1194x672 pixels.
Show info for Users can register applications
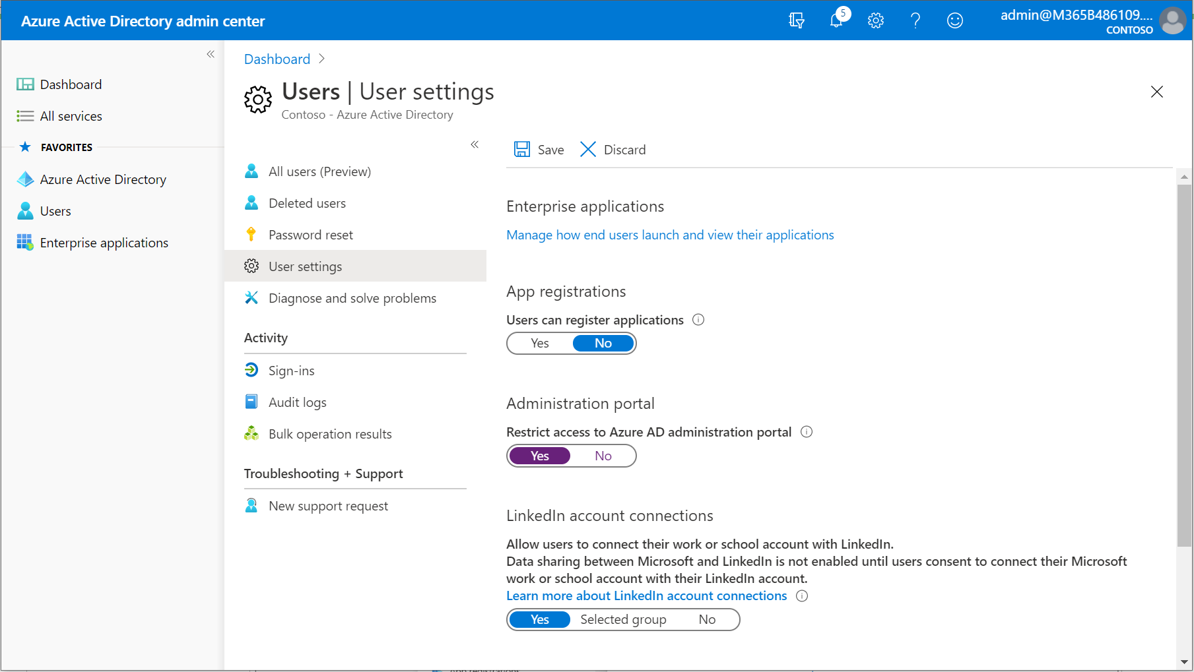698,320
